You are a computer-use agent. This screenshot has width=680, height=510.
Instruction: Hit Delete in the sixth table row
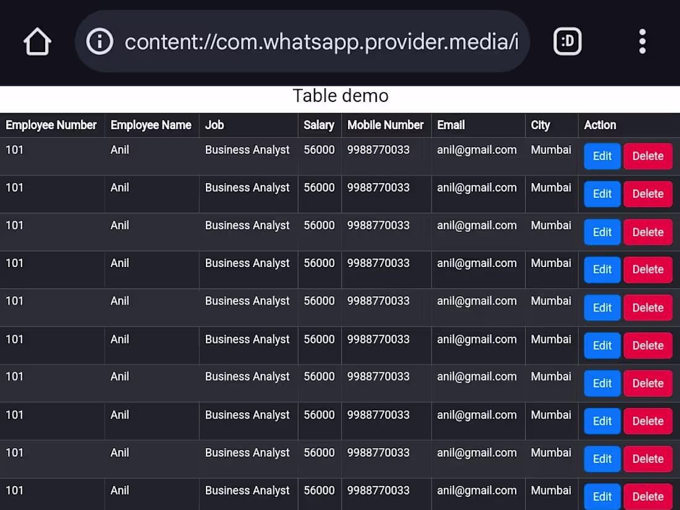pos(648,346)
